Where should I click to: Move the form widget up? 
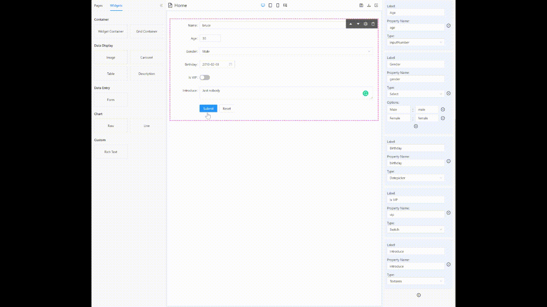351,24
